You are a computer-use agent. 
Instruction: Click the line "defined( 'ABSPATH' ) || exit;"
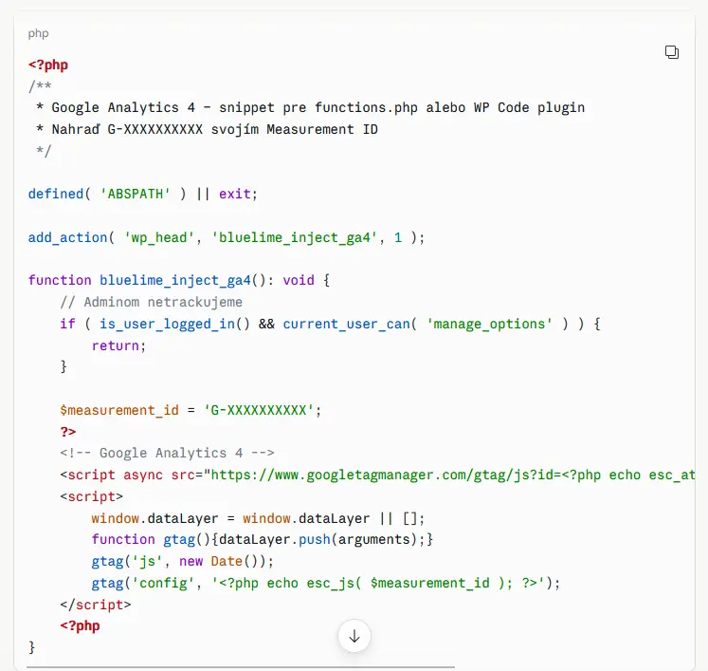click(143, 194)
